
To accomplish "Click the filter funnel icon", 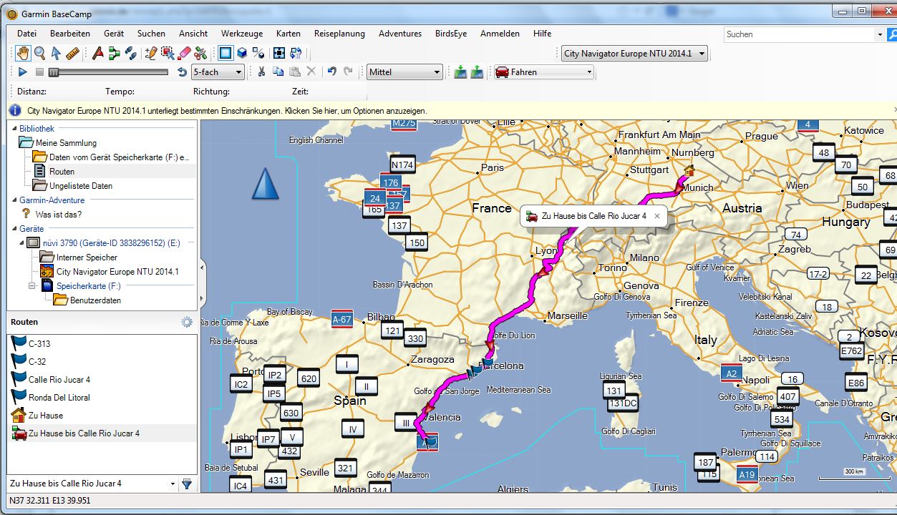I will point(187,484).
